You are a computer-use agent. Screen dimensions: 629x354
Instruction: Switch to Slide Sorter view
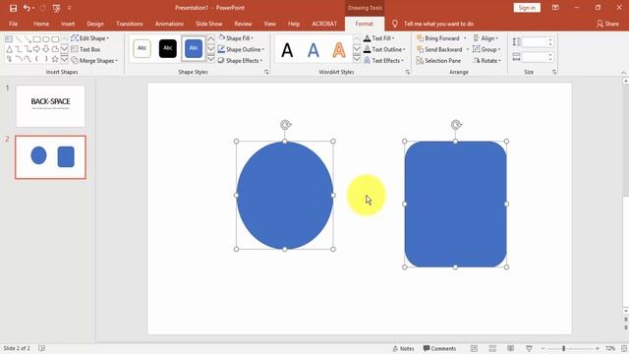(492, 348)
